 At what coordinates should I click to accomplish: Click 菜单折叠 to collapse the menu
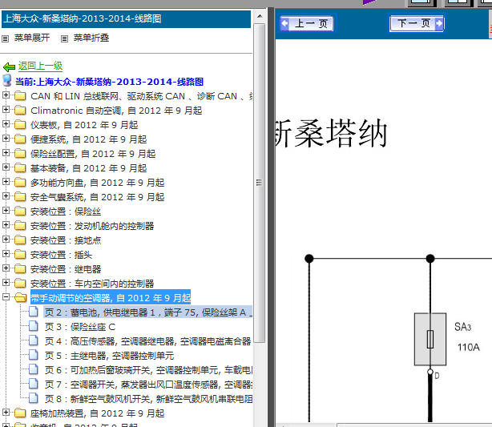(91, 38)
